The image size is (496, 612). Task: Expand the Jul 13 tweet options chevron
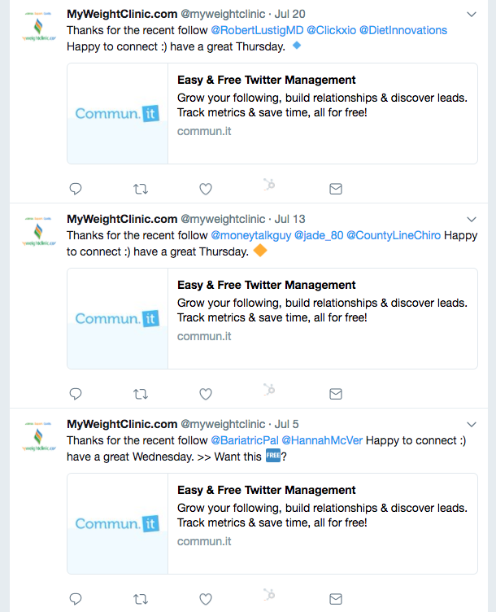(x=472, y=220)
